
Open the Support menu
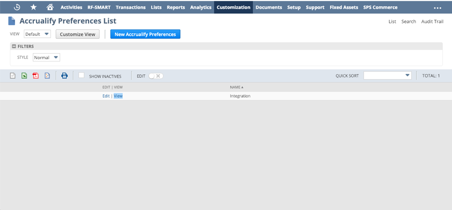pos(315,7)
